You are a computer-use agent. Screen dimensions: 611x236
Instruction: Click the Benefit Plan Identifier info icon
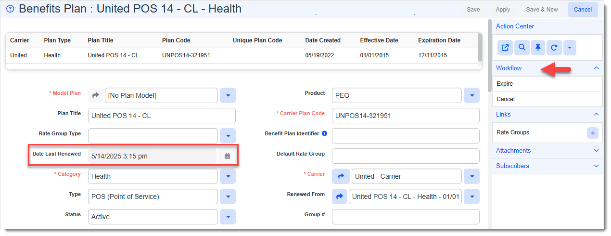[324, 133]
